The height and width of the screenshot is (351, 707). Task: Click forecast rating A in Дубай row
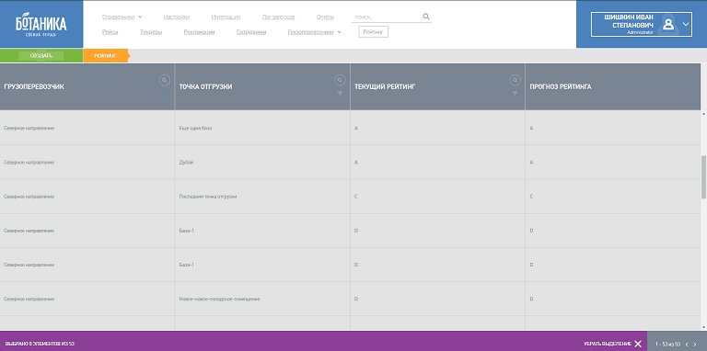pos(531,163)
